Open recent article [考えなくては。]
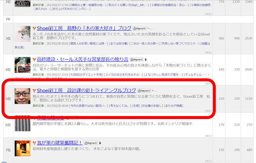Viewport: 256px width, 163px height. [x=120, y=106]
